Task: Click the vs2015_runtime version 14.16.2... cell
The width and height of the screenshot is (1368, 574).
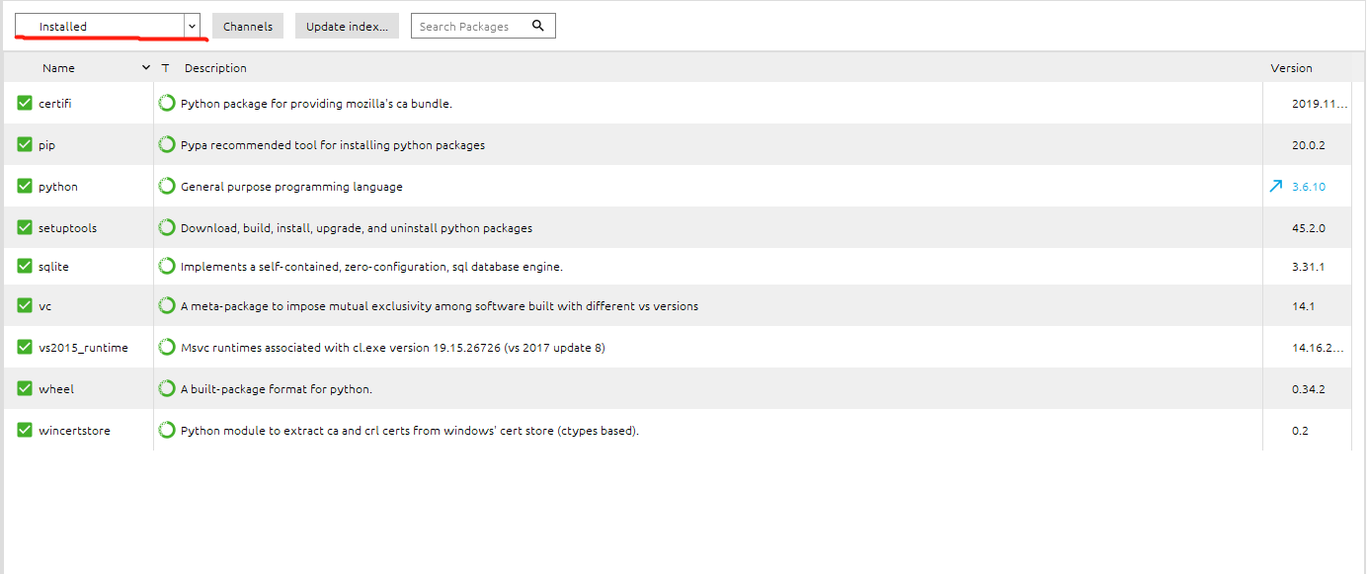Action: coord(1318,348)
